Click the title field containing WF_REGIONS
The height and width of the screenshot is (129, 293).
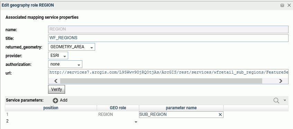coord(168,38)
